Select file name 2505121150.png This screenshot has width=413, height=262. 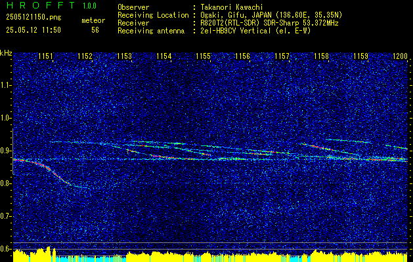point(33,17)
